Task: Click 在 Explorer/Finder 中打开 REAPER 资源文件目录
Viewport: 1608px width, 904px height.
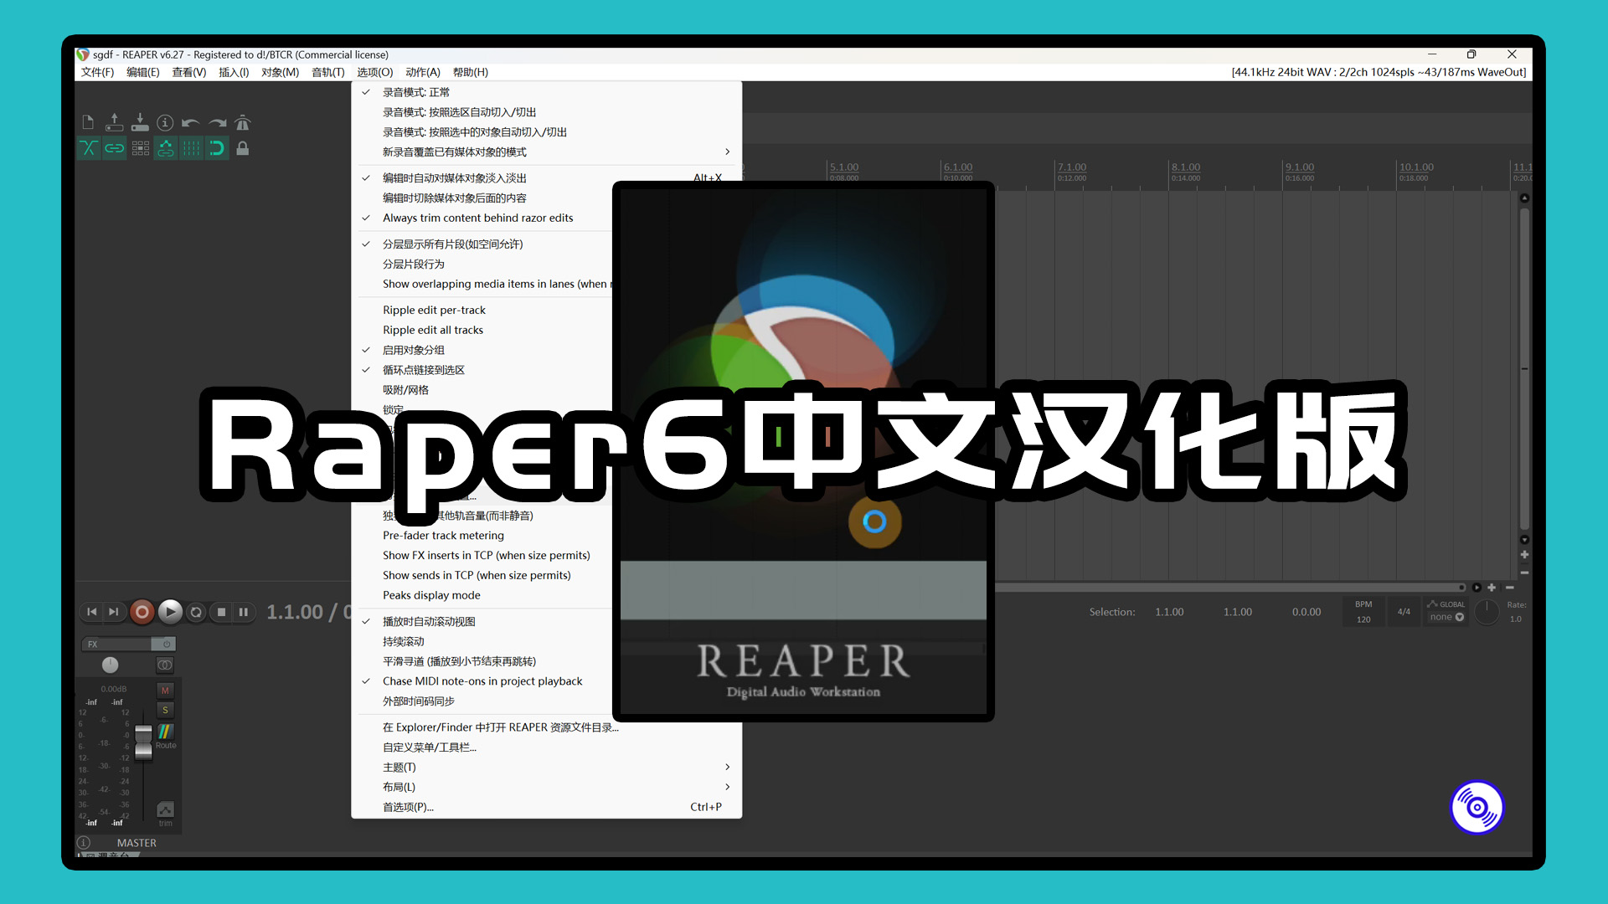Action: point(503,727)
